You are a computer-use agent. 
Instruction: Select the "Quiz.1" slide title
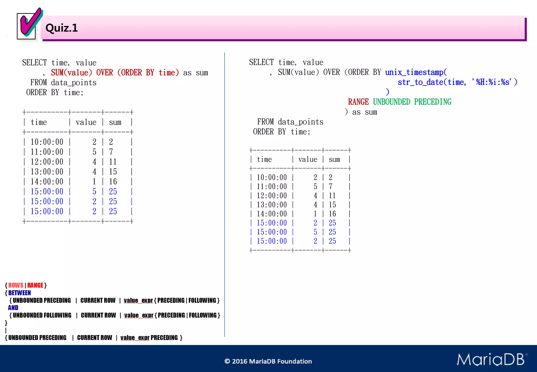point(62,28)
